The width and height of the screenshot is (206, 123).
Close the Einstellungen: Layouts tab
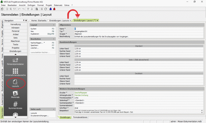pos(70,21)
